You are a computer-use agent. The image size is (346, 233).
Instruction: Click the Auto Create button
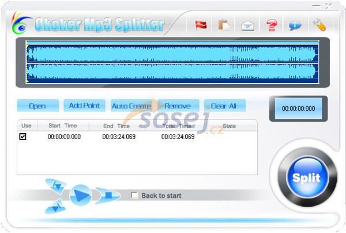pos(131,106)
